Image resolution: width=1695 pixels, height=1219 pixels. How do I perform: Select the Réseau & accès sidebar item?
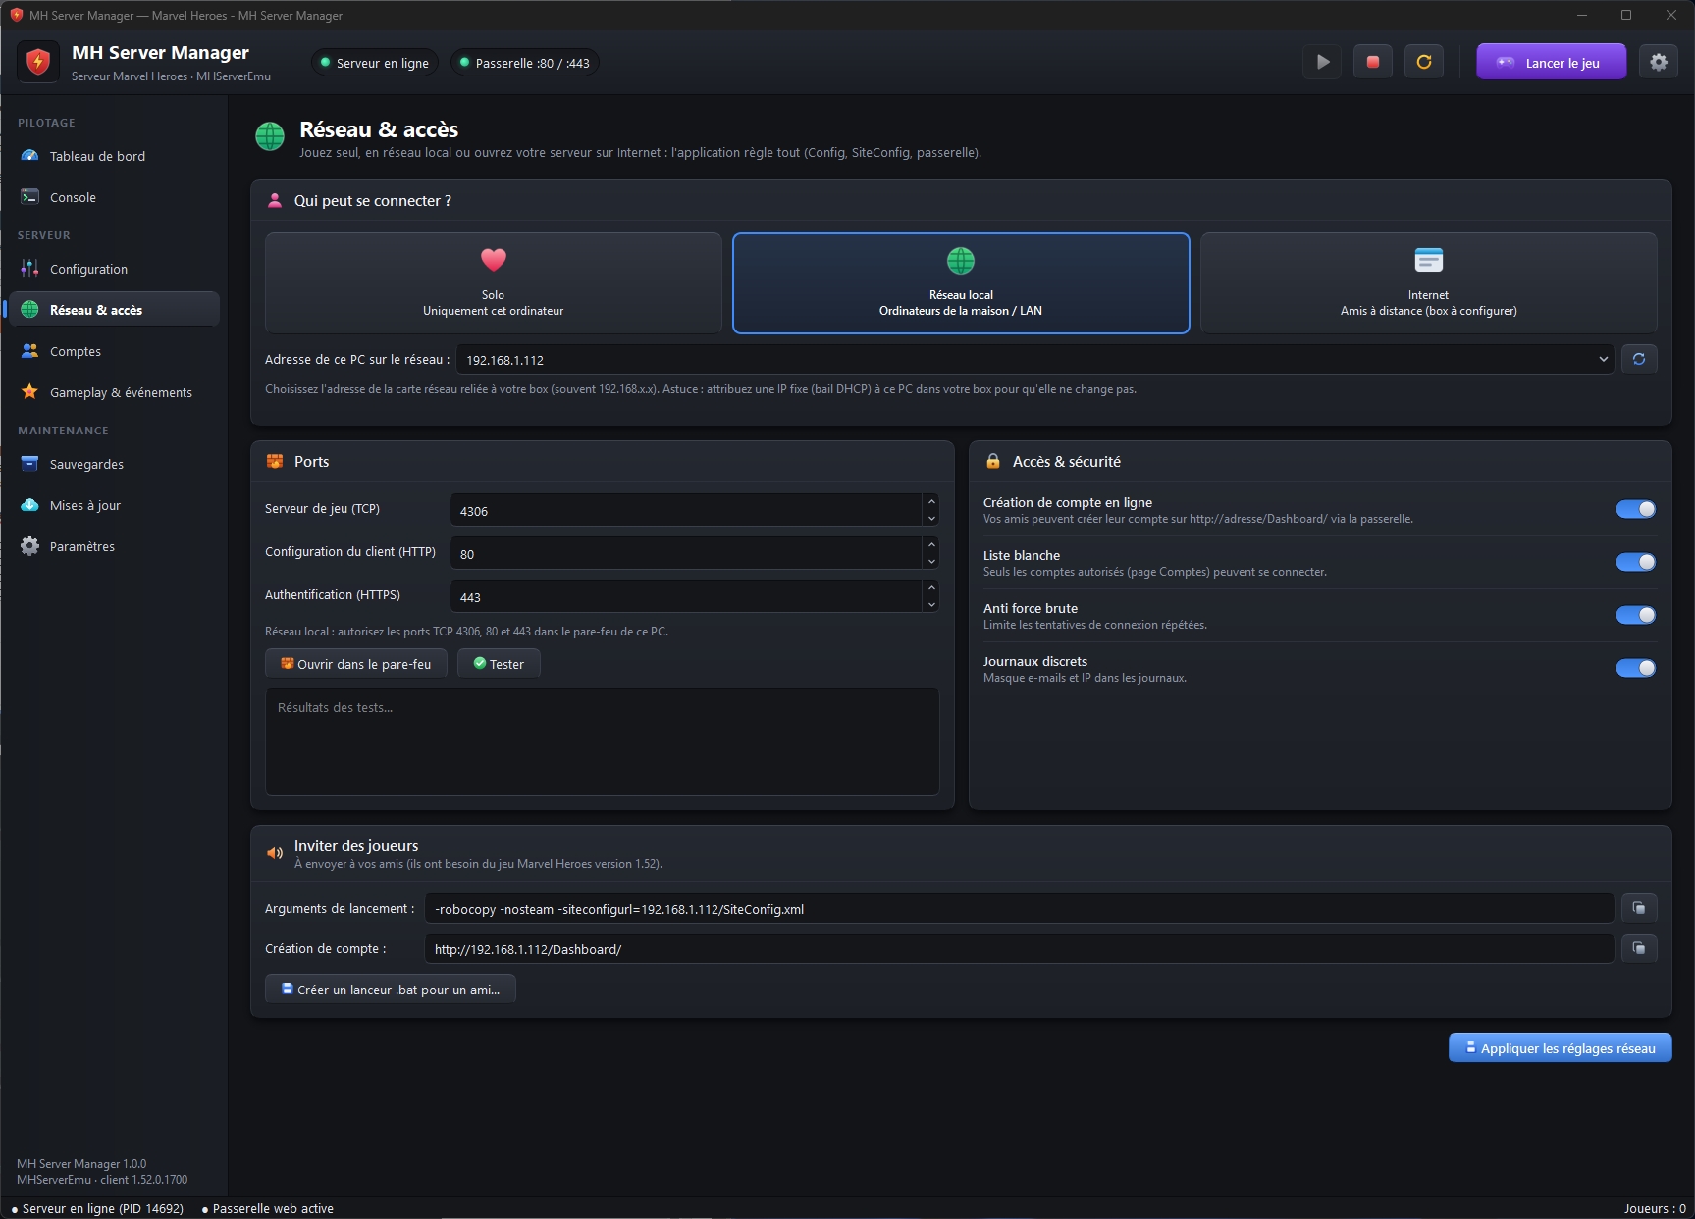tap(114, 310)
